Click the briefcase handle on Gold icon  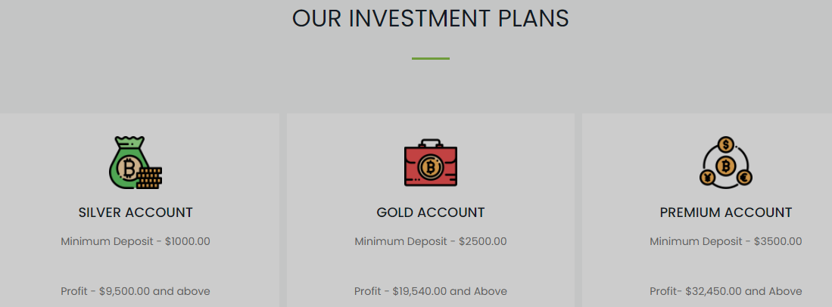(x=430, y=143)
